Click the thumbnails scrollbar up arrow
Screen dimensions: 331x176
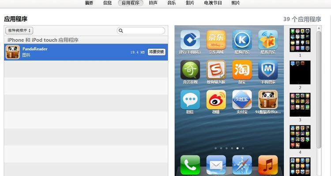click(319, 28)
